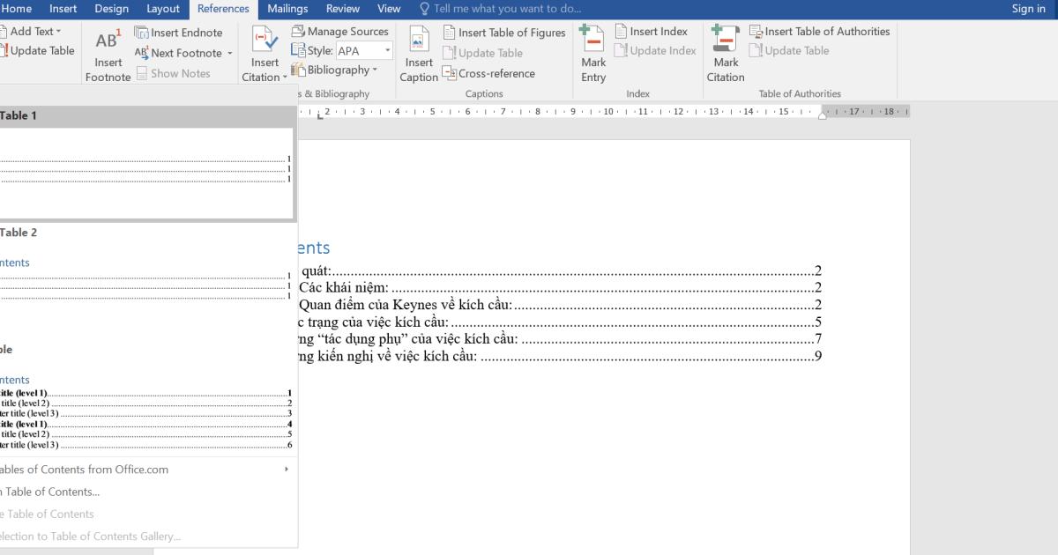Click Insert Index
The width and height of the screenshot is (1058, 555).
tap(651, 32)
